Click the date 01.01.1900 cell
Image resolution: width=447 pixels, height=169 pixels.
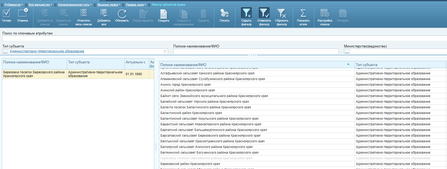(x=137, y=74)
